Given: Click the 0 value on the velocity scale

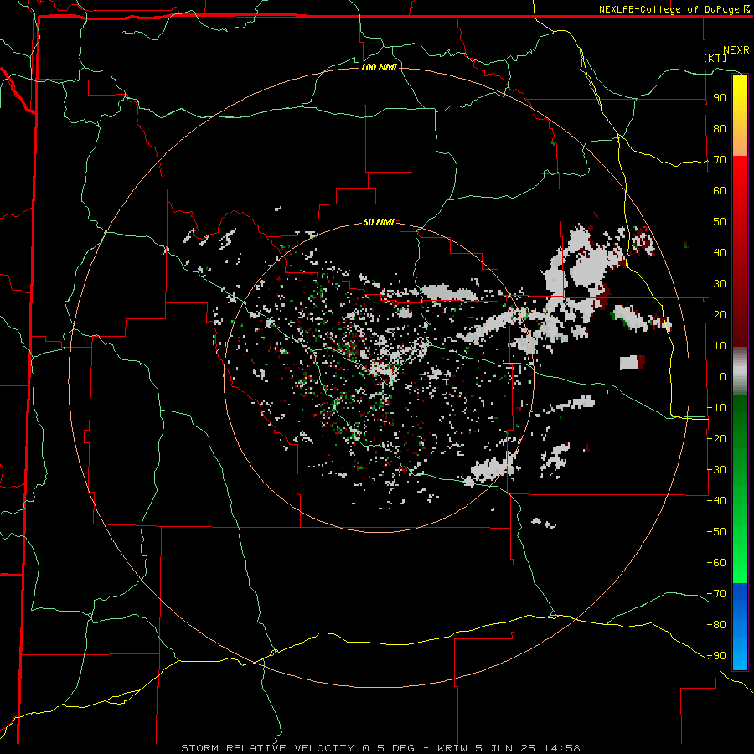Looking at the screenshot, I should pyautogui.click(x=723, y=376).
